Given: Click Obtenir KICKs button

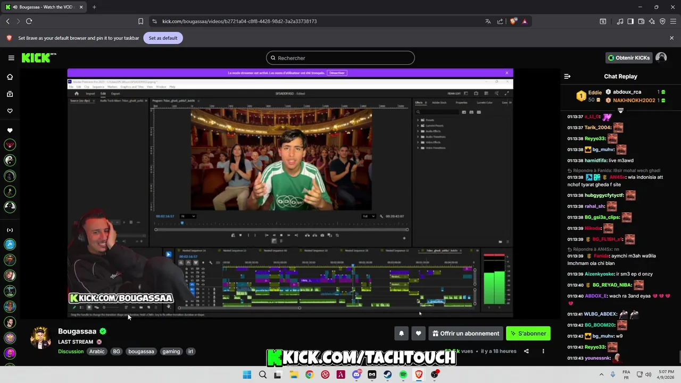Looking at the screenshot, I should tap(629, 57).
